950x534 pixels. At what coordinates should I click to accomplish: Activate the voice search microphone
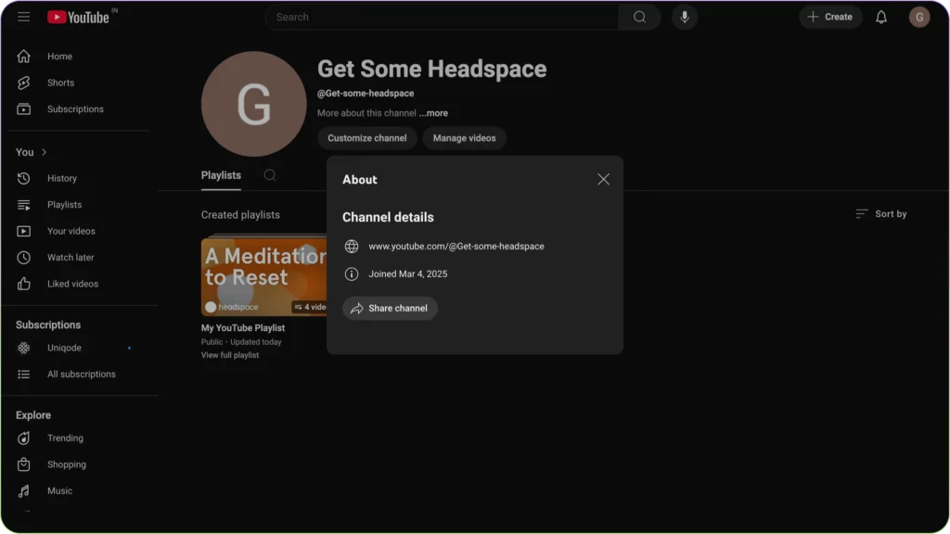(x=684, y=17)
